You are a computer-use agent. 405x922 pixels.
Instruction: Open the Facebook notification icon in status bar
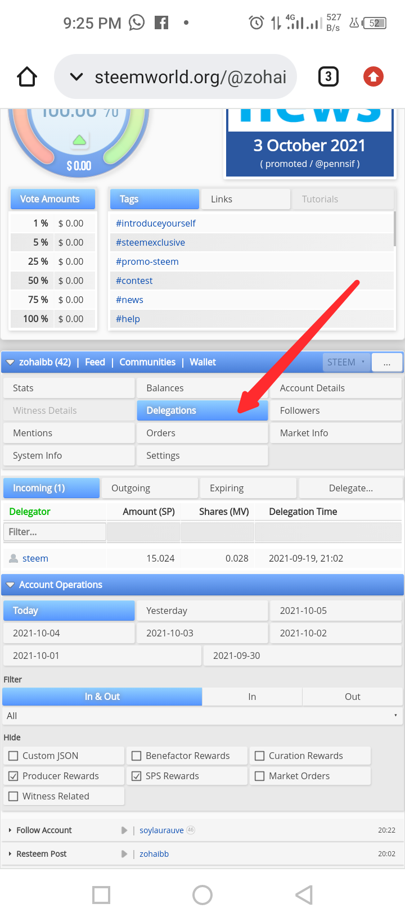click(161, 22)
